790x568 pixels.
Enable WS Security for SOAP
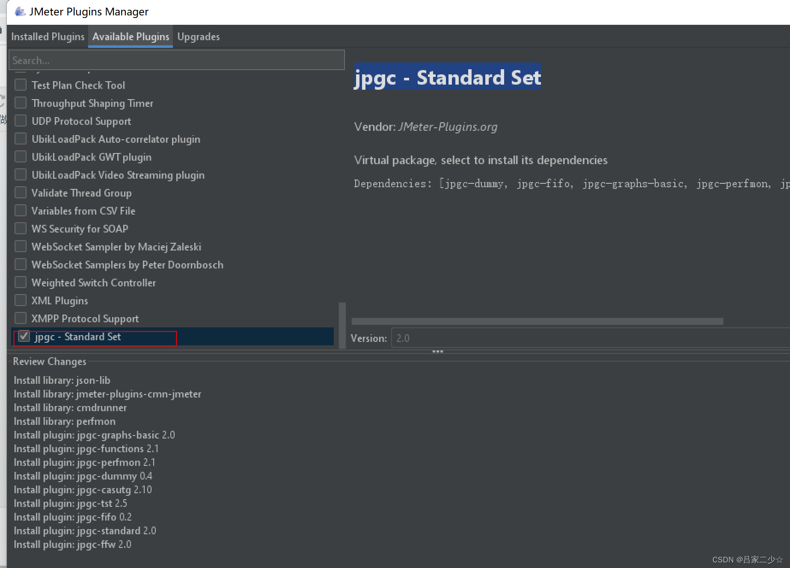20,228
